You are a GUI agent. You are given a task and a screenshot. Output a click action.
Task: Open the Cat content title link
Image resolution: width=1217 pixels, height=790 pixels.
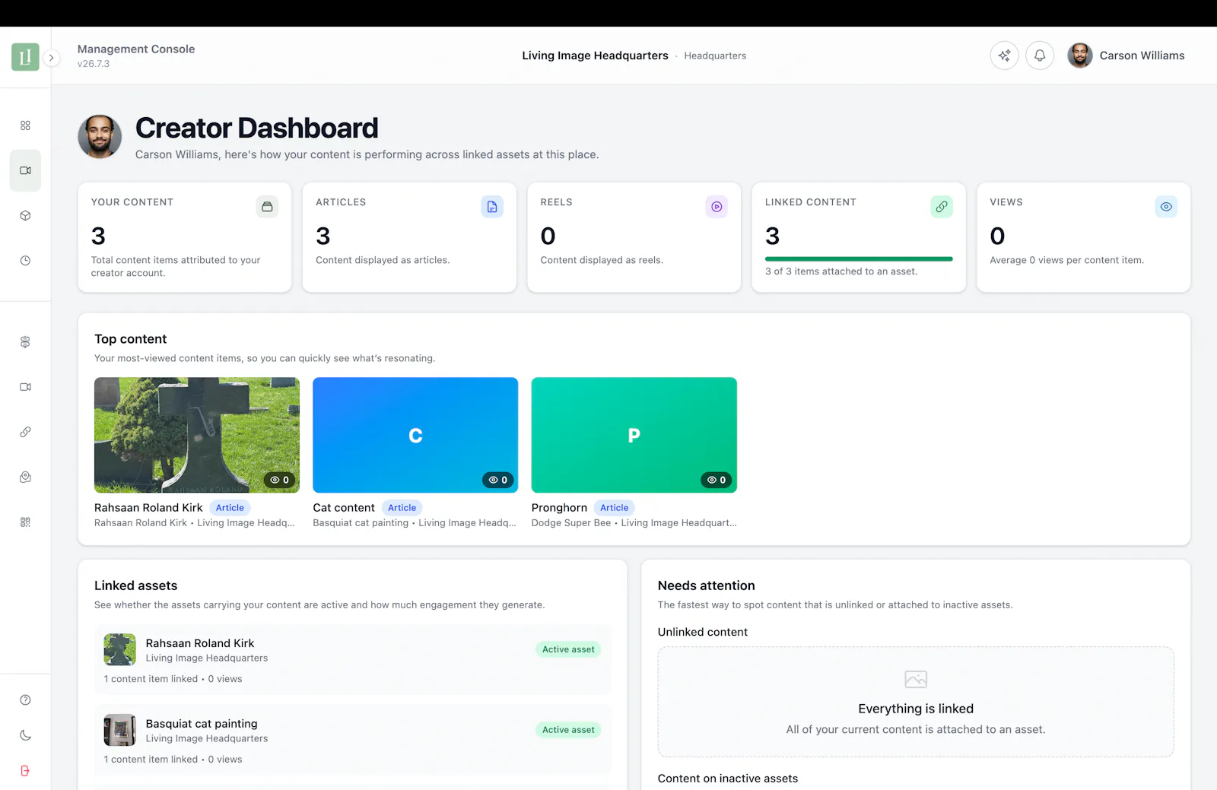(x=344, y=508)
